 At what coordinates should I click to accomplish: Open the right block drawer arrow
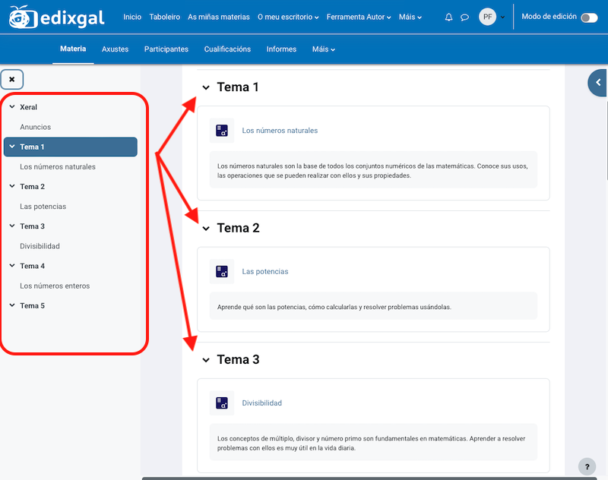[x=598, y=83]
